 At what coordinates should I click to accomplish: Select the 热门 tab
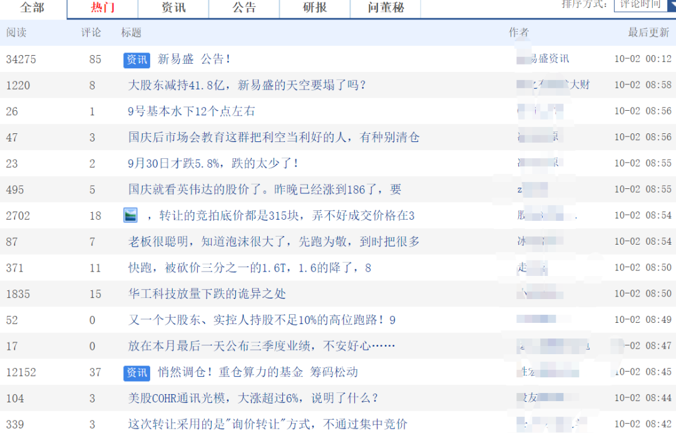pyautogui.click(x=103, y=8)
